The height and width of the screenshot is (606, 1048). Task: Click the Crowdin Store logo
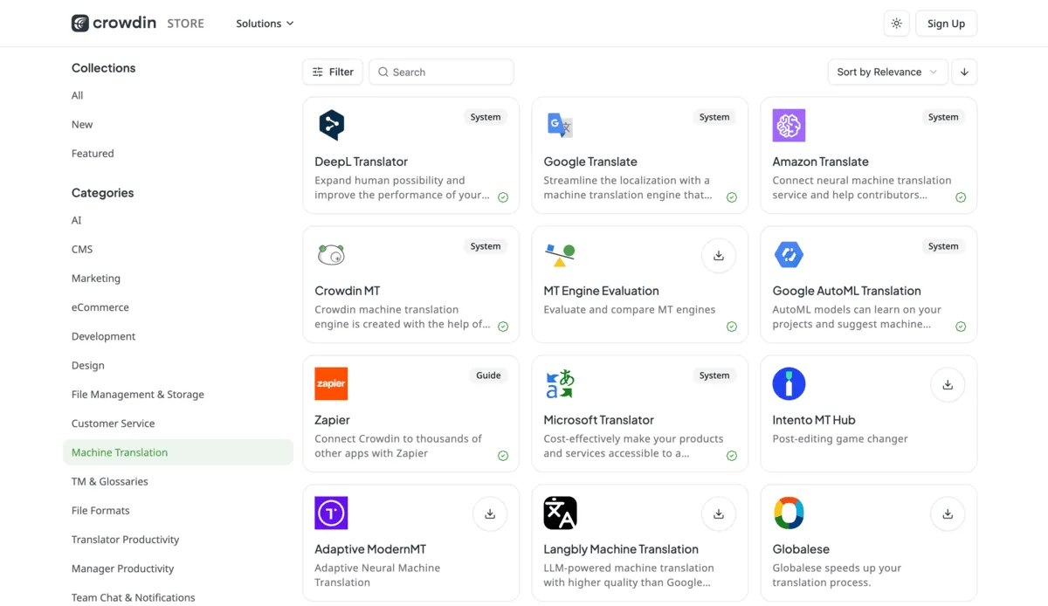(138, 24)
